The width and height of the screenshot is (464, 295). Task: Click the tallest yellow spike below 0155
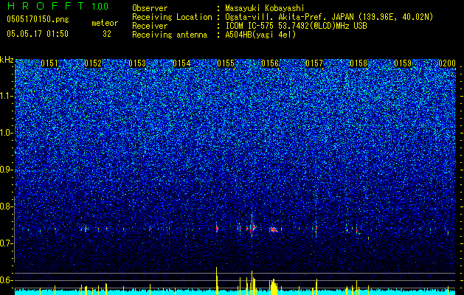pyautogui.click(x=217, y=280)
